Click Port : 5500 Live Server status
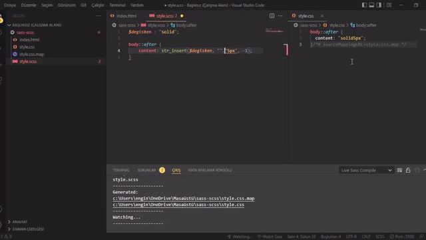 point(402,237)
